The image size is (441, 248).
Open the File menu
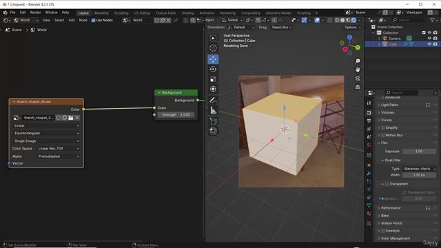point(12,12)
